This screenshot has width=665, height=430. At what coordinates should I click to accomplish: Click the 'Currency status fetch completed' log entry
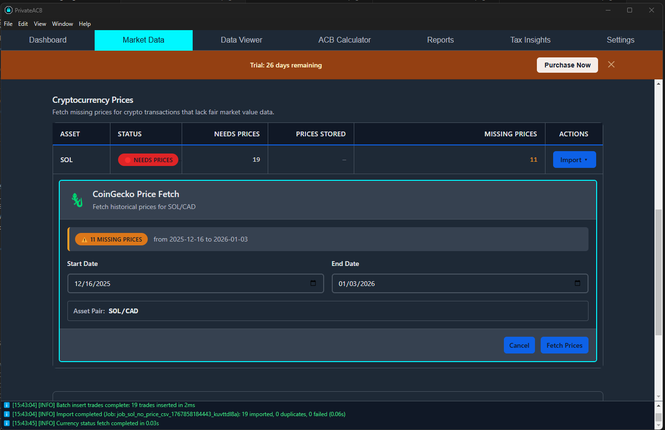tap(86, 423)
